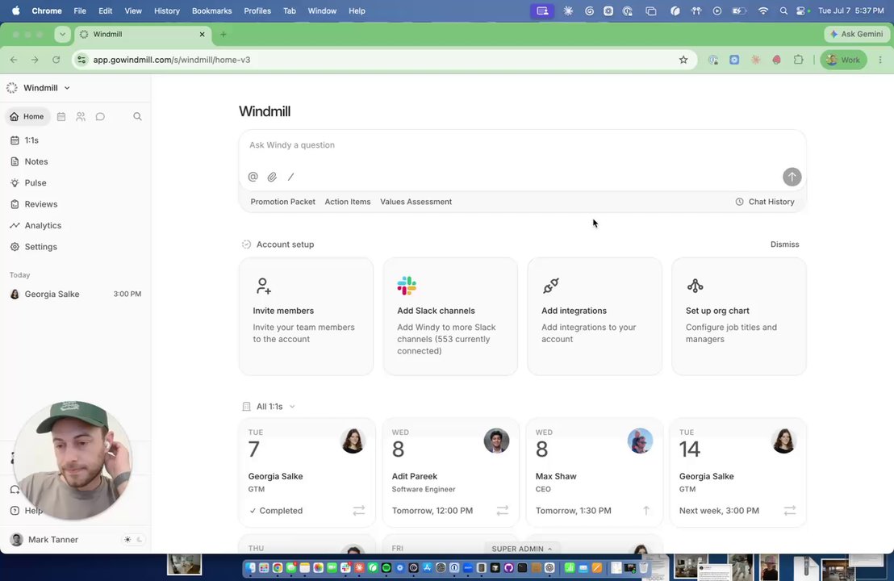The image size is (894, 581).
Task: Click the Windmill browser tab
Action: tap(143, 34)
